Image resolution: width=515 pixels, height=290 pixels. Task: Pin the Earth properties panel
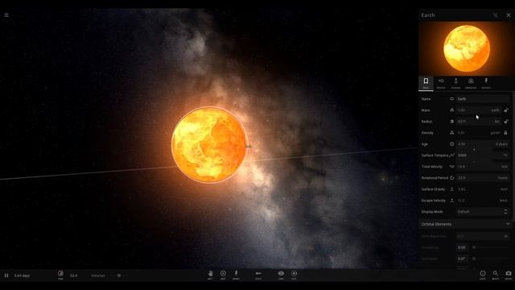click(x=496, y=15)
